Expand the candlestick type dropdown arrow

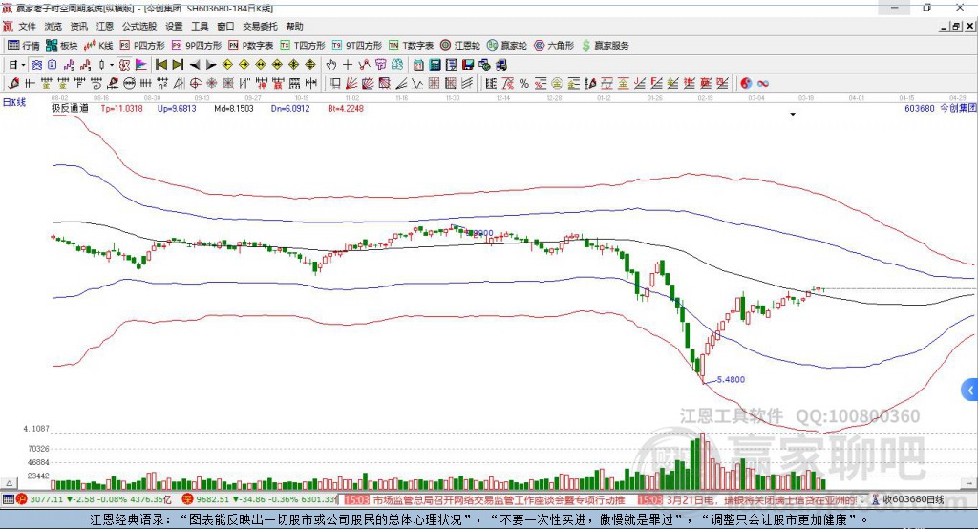[x=112, y=65]
